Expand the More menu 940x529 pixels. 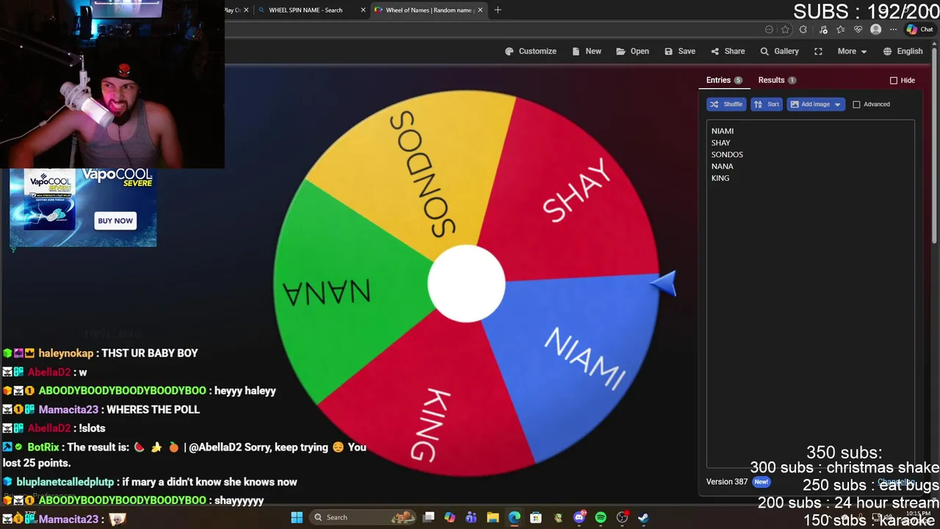[x=853, y=51]
